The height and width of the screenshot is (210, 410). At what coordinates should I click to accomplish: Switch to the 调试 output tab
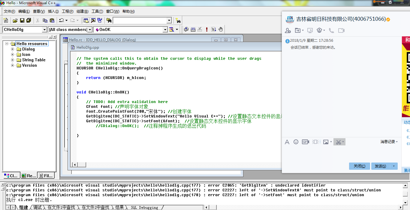(x=38, y=207)
